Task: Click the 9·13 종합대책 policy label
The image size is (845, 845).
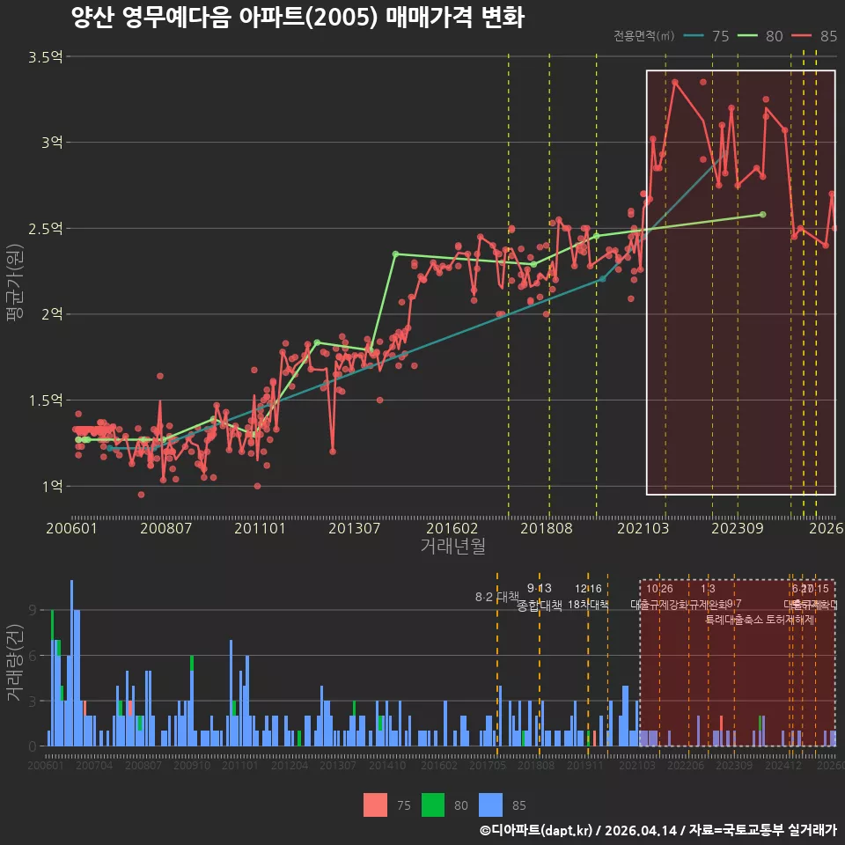Action: click(539, 597)
